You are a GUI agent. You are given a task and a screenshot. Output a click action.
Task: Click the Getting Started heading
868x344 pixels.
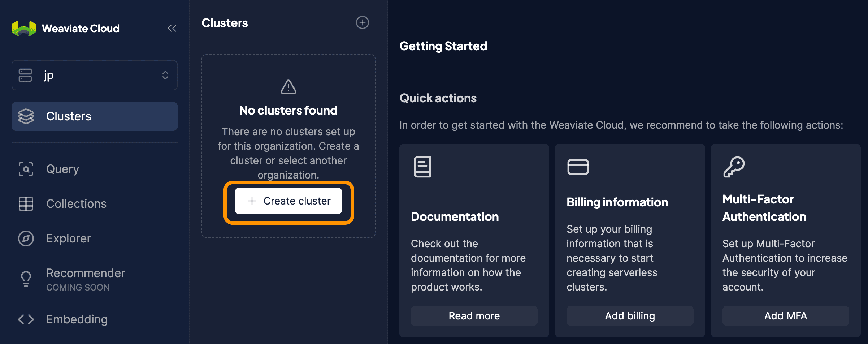pos(443,46)
